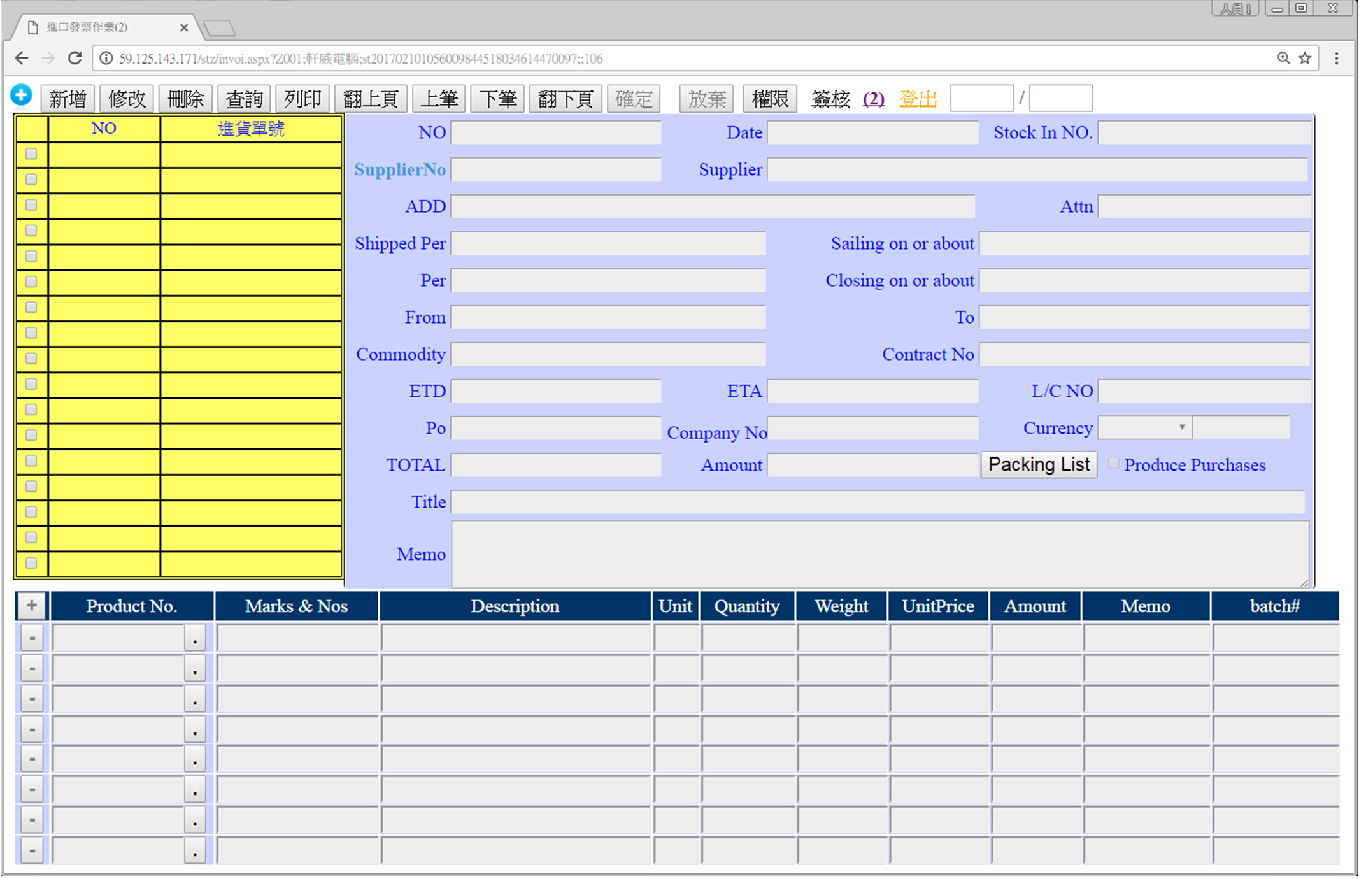
Task: Check the fifth row checkbox in yellow list
Action: [x=31, y=256]
